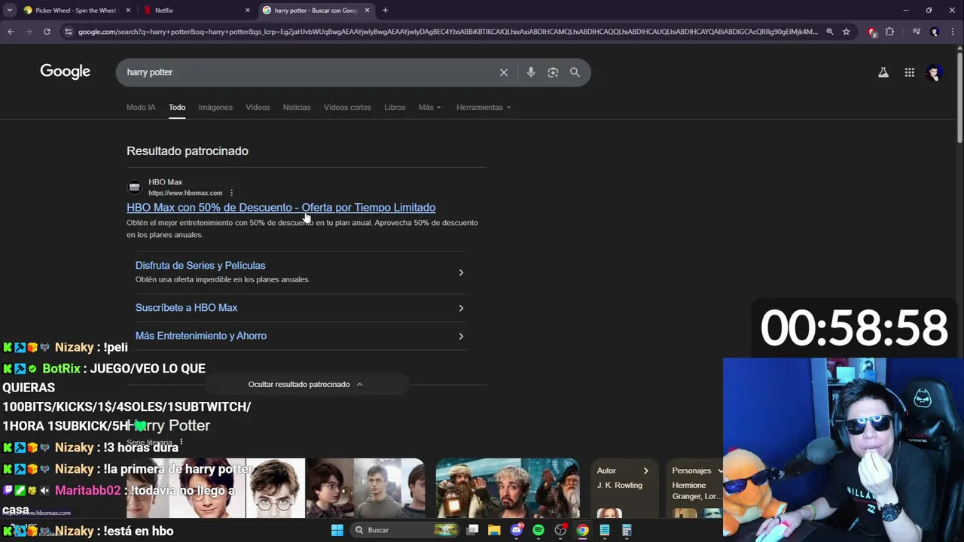Viewport: 964px width, 542px height.
Task: Select the Noticias search tab
Action: tap(297, 107)
